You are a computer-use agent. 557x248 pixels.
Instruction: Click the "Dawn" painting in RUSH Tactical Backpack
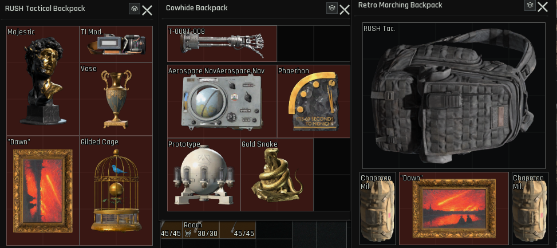tap(43, 191)
